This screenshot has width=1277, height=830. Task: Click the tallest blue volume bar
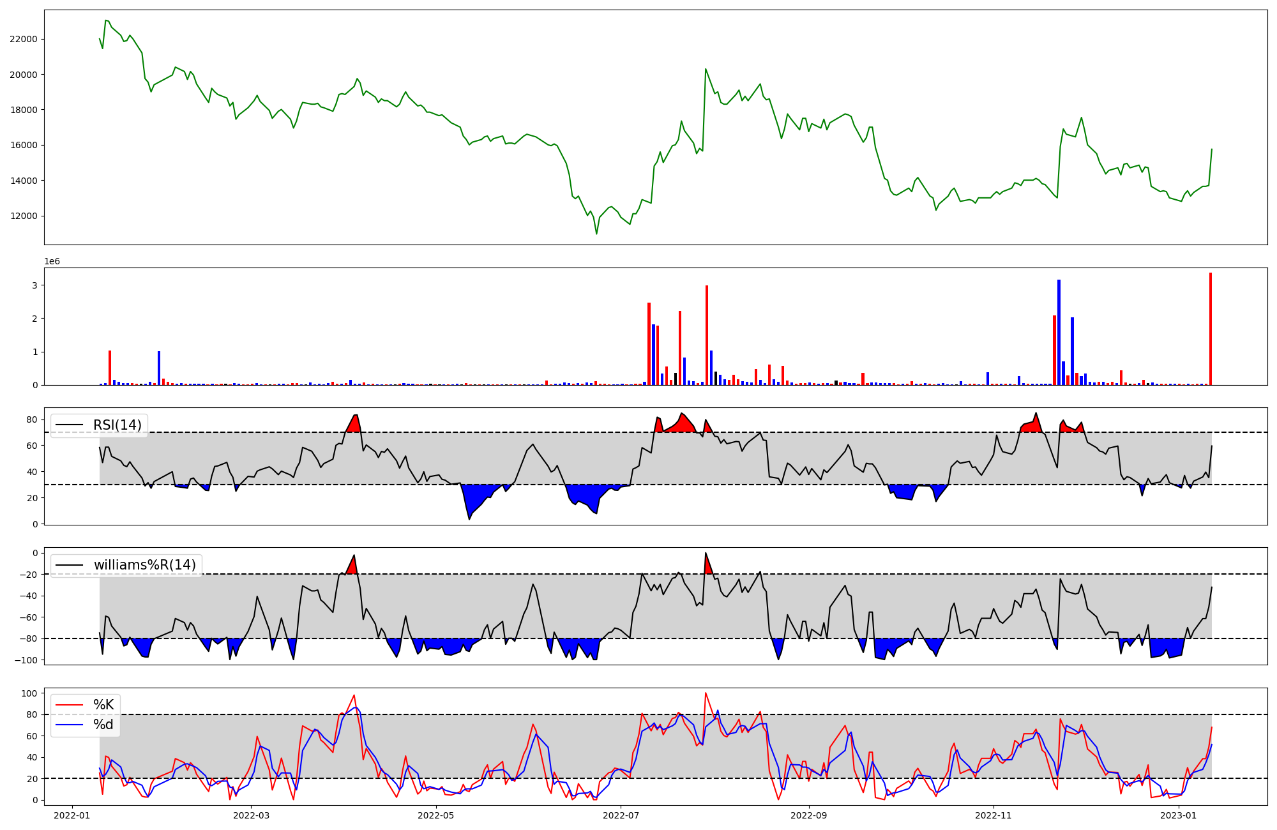(1059, 332)
